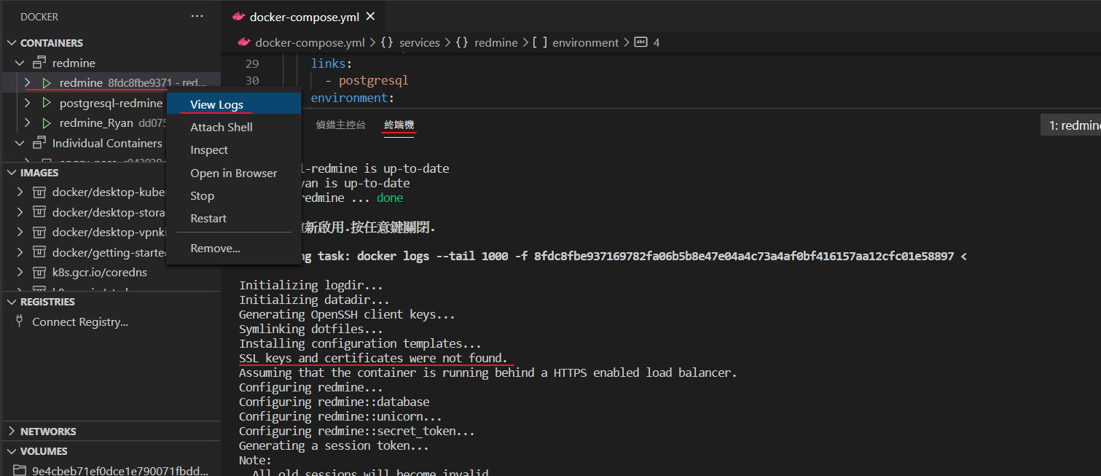
Task: Switch to the 偵錯主控台 panel tab
Action: [x=341, y=125]
